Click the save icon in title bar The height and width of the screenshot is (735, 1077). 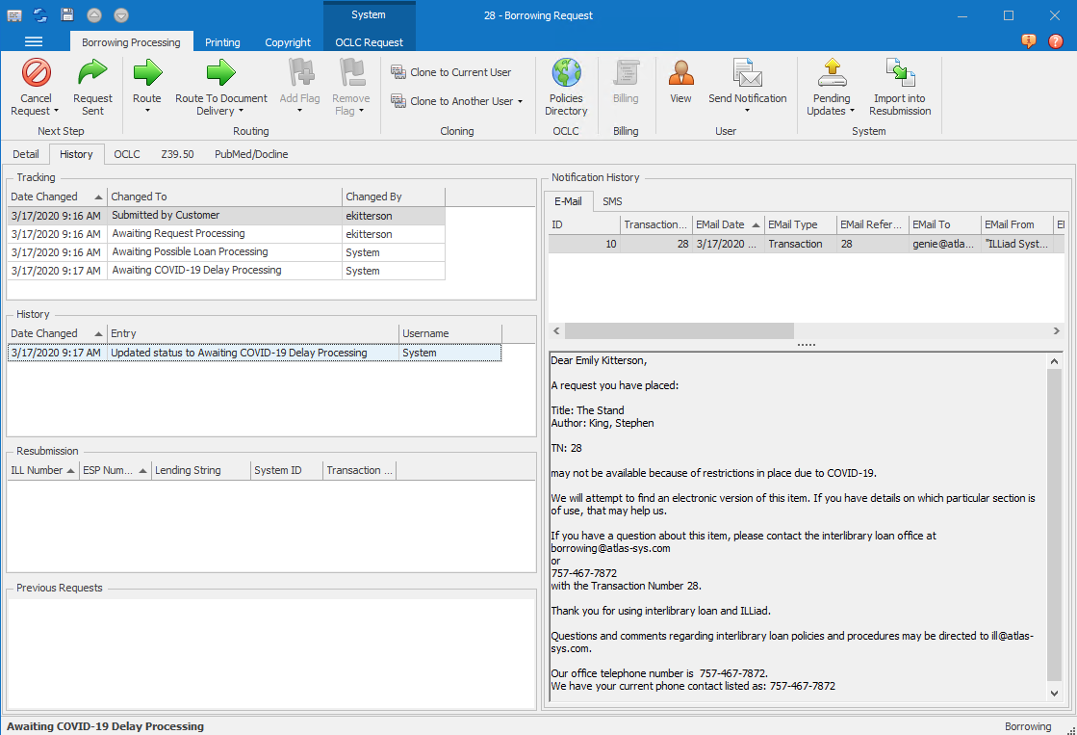pyautogui.click(x=67, y=14)
